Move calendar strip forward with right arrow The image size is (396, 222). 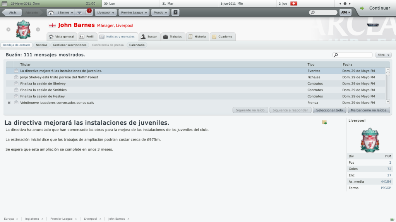(x=350, y=3)
